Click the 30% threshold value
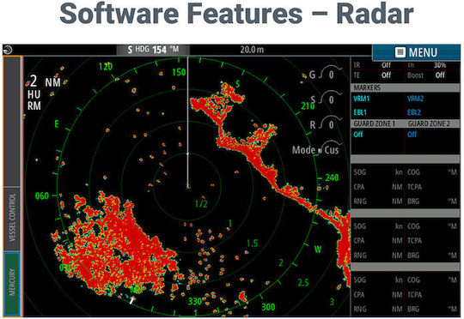The width and height of the screenshot is (464, 319). [x=440, y=65]
